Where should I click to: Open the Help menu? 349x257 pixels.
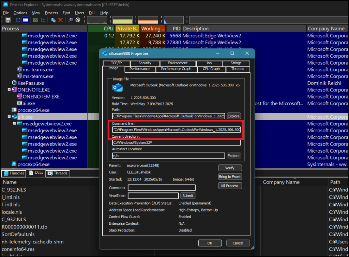[x=104, y=13]
